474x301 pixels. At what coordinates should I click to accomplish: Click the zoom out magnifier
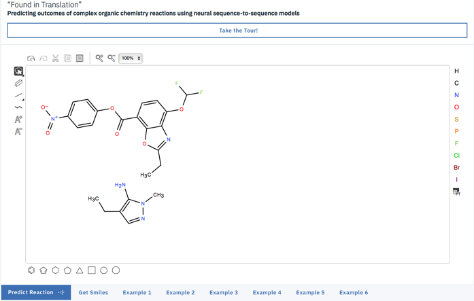[112, 58]
